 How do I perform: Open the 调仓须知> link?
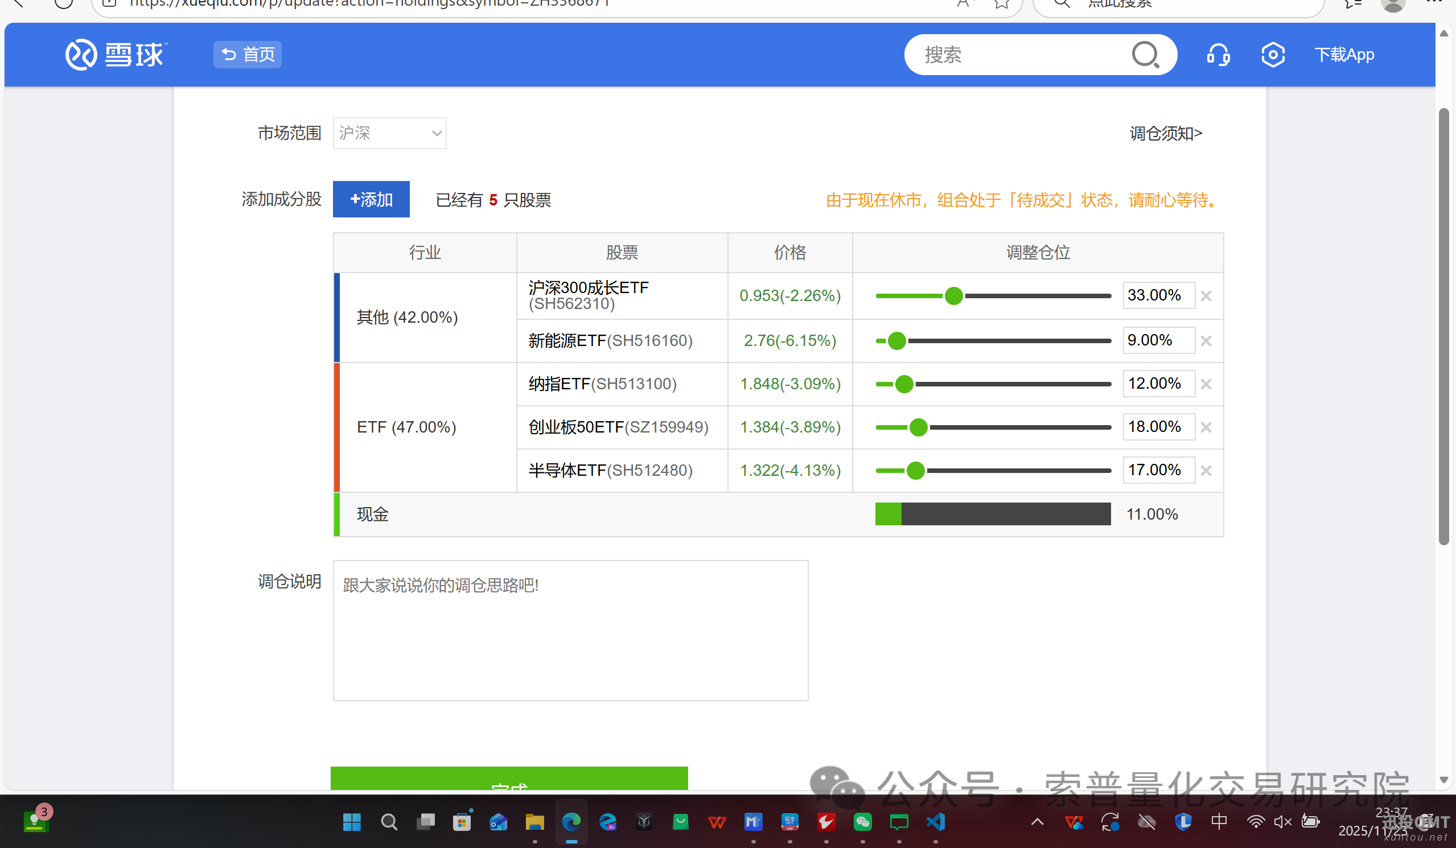coord(1165,133)
